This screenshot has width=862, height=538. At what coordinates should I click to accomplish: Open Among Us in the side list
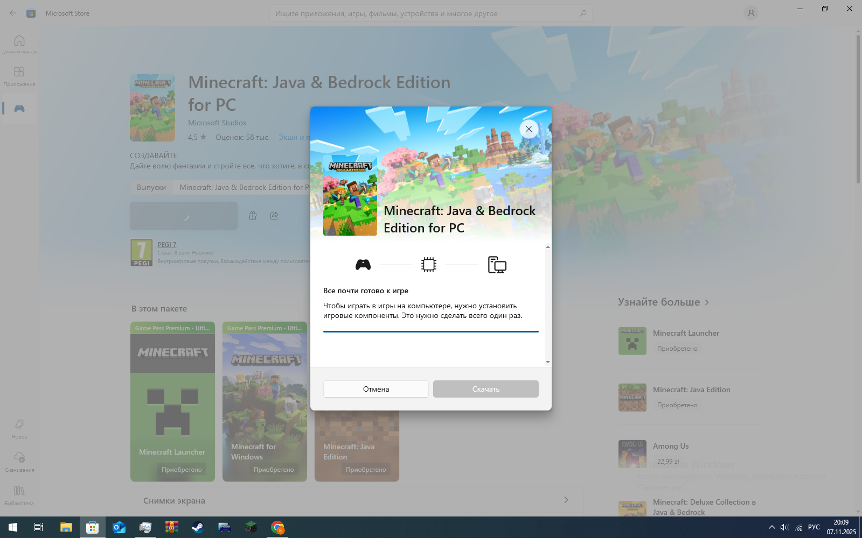coord(691,454)
